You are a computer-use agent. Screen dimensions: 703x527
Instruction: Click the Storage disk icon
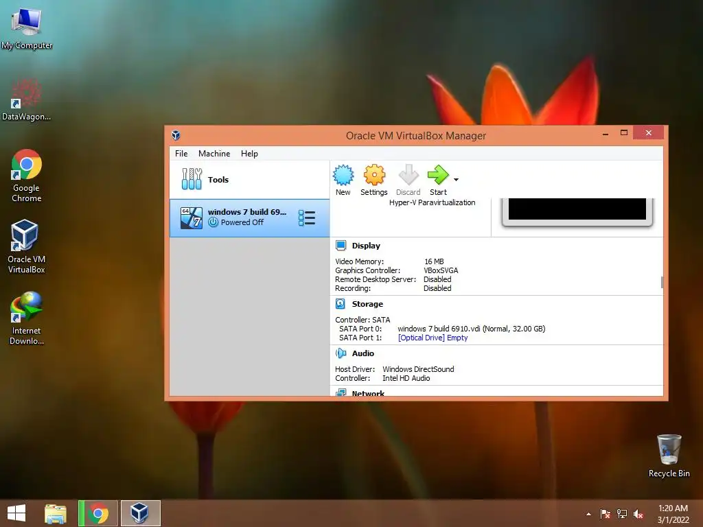(341, 304)
